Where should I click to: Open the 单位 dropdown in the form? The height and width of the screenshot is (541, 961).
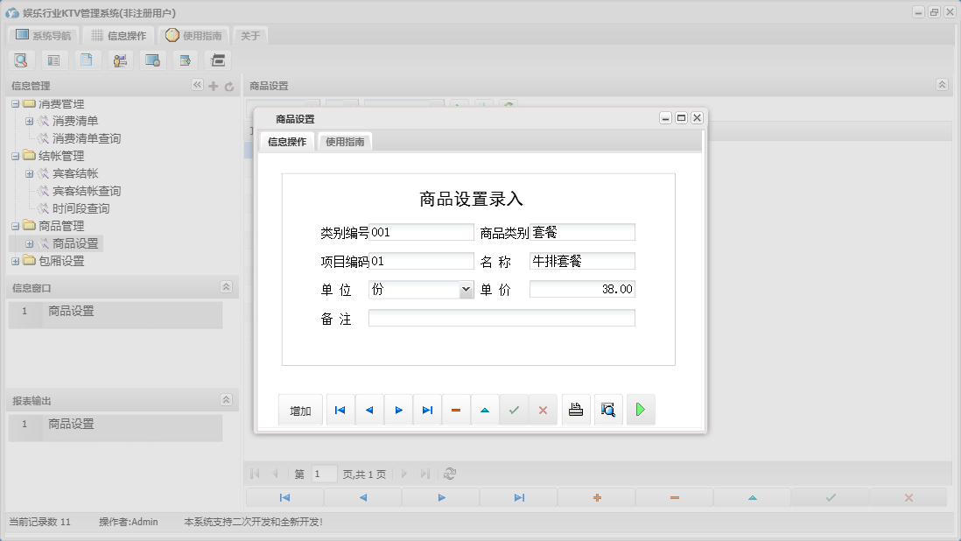pos(465,289)
